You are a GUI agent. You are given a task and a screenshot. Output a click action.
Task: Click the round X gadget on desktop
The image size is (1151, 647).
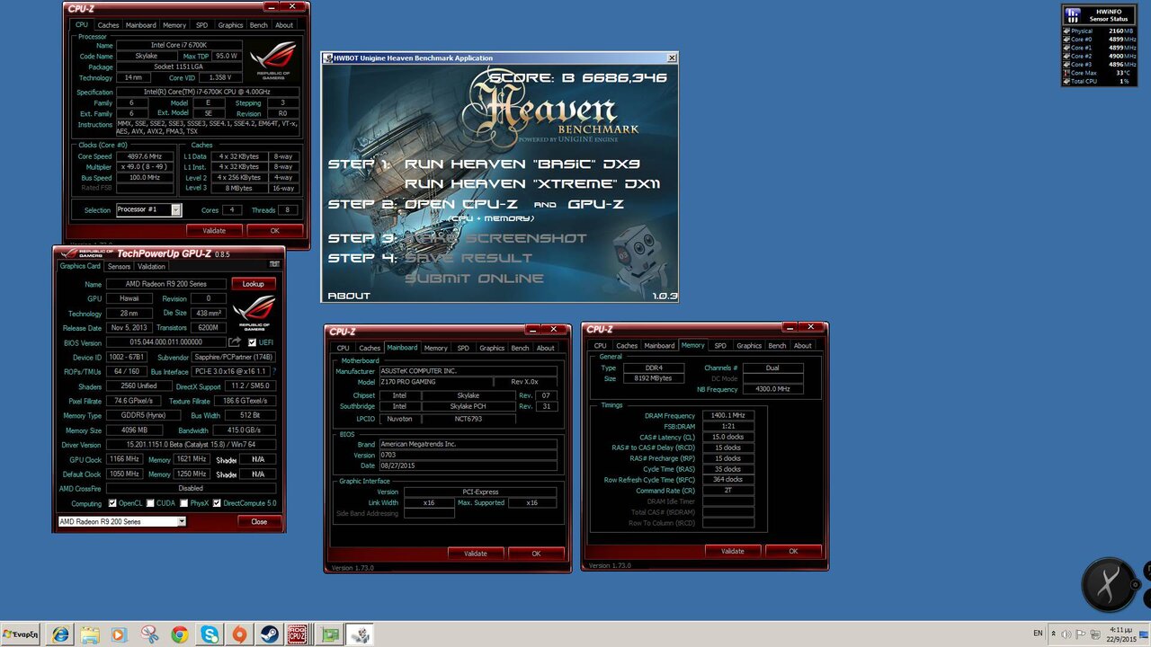coord(1109,585)
